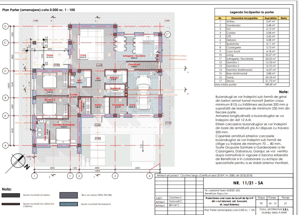Viewport: 299px width, 215px height.
Task: Select the Note heading above the lintel notes
Action: coord(283,92)
